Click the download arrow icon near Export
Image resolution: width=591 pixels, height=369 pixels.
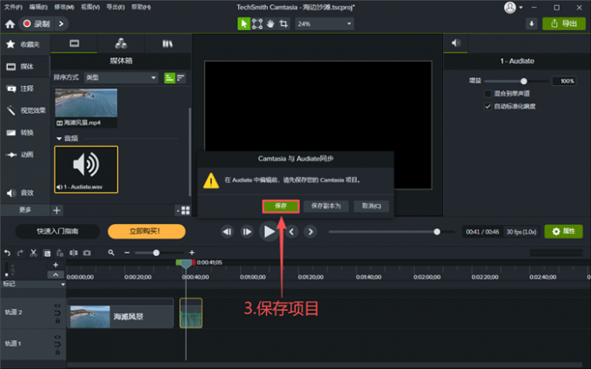click(x=531, y=23)
